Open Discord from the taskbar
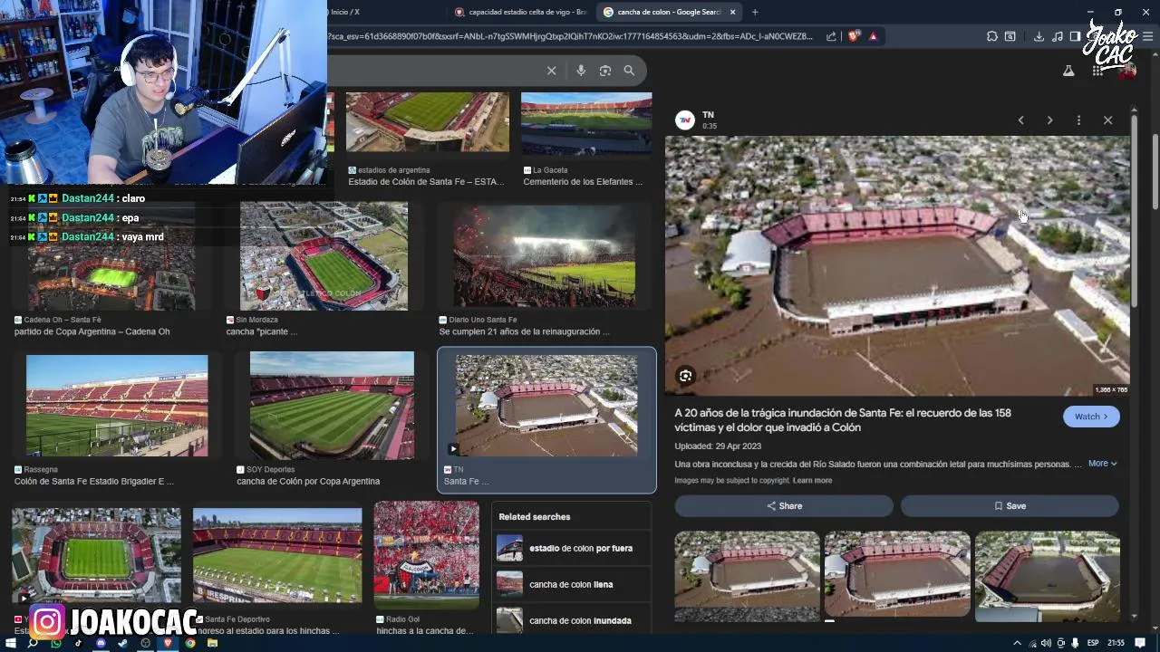 click(x=101, y=643)
